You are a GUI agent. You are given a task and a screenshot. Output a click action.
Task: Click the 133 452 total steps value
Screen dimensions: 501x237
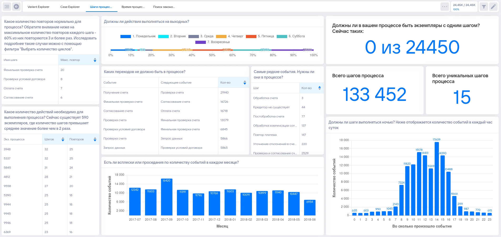pos(375,94)
